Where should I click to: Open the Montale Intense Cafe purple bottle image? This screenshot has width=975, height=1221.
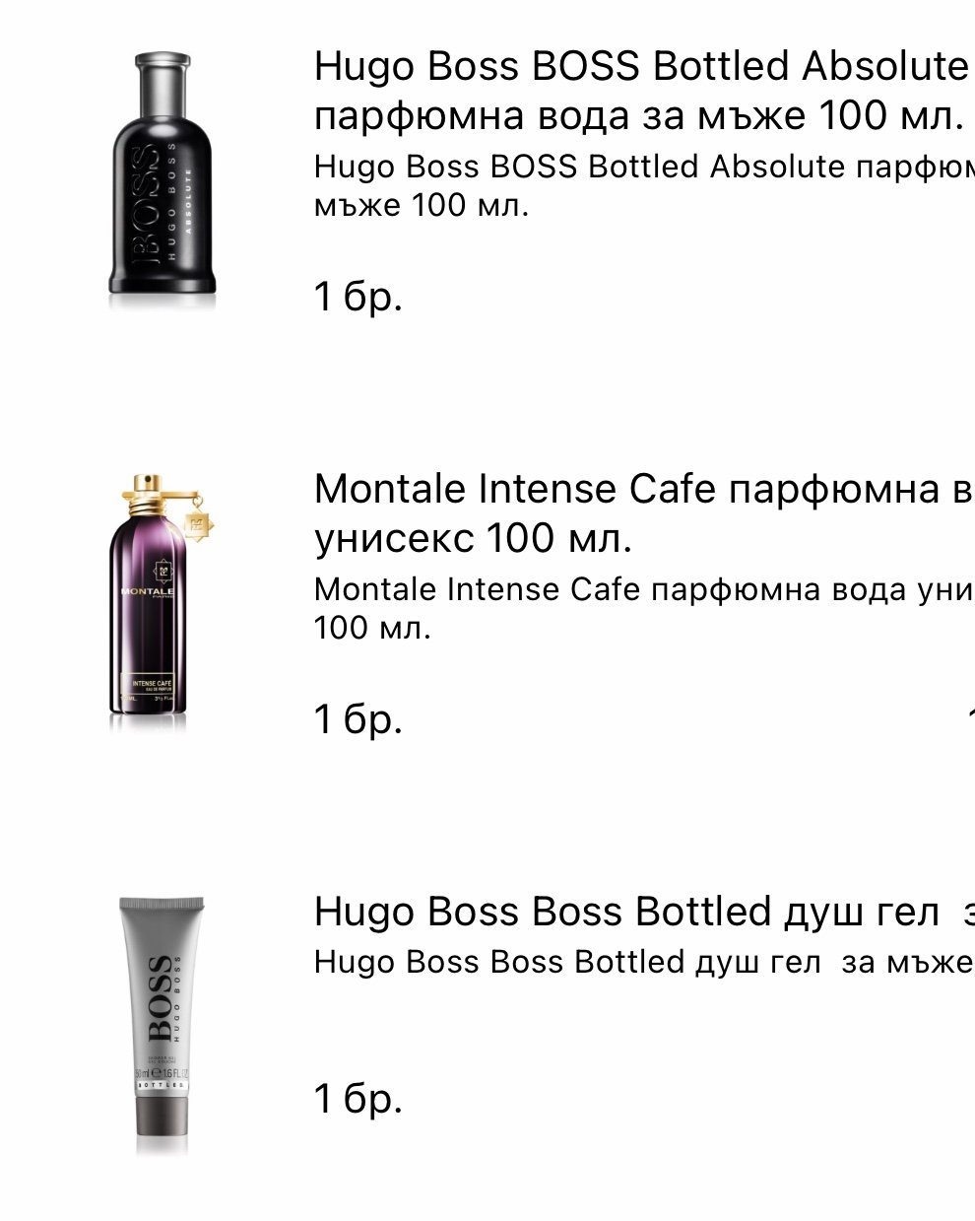161,602
